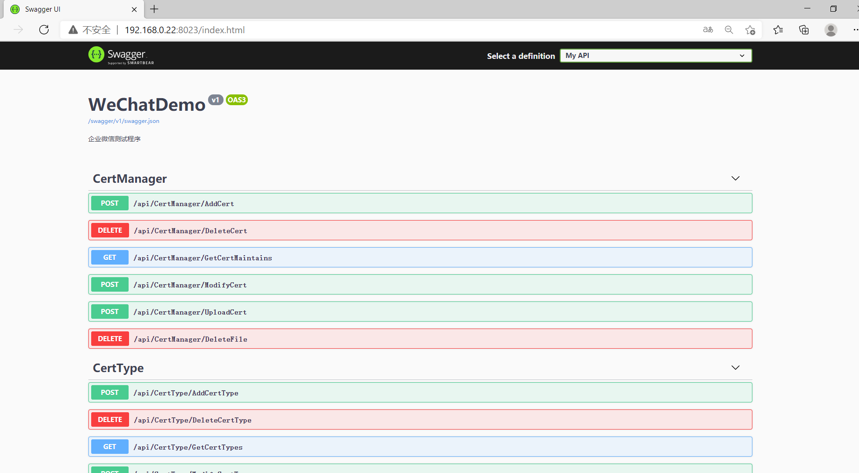Click the Swagger logo

121,55
